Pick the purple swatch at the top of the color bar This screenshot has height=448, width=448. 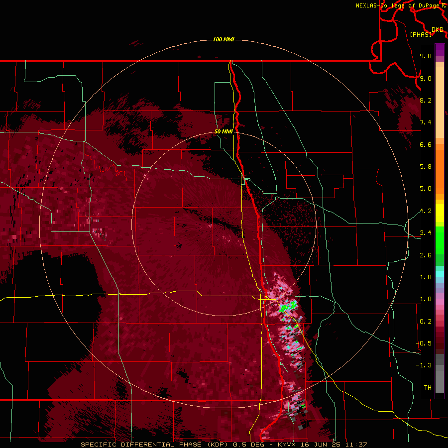(440, 50)
